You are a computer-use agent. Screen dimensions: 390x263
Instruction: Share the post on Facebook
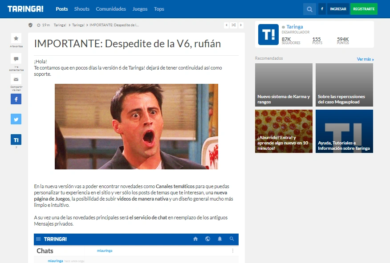(16, 99)
